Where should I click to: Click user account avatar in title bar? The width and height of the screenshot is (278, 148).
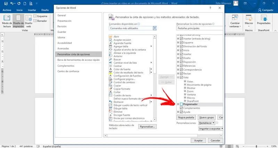click(x=236, y=3)
